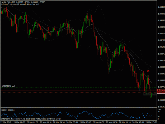Click the 1.04075 price scale label
The height and width of the screenshot is (124, 165).
(161, 54)
